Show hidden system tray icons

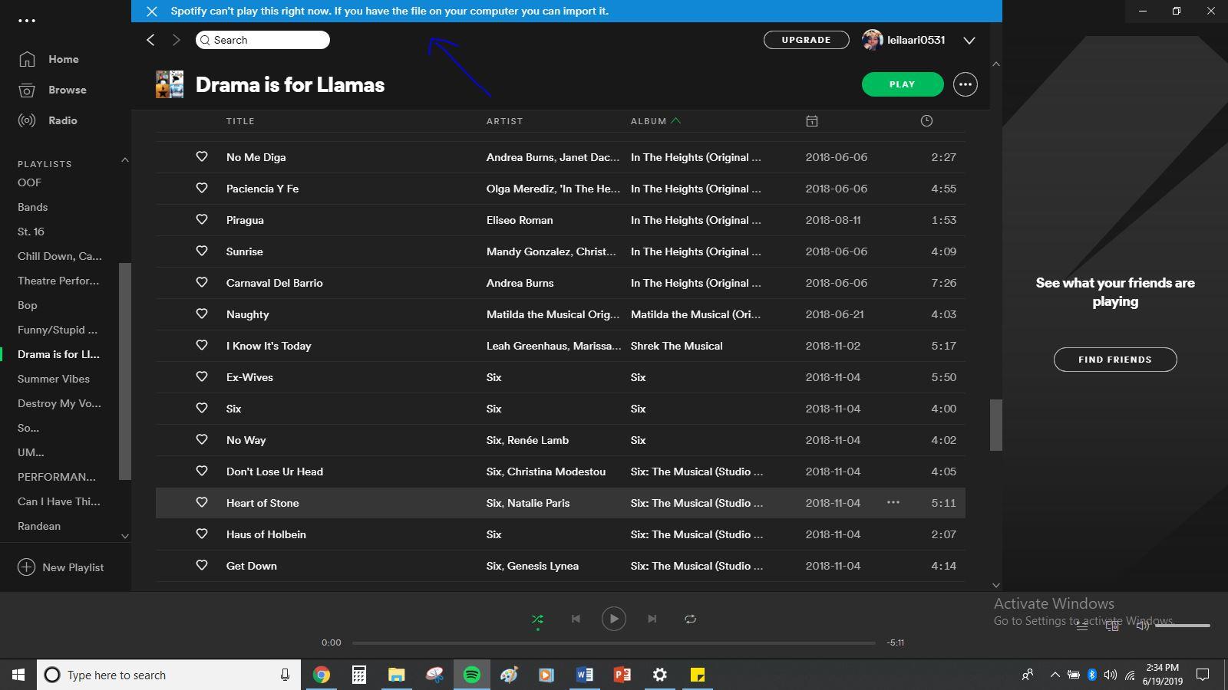coord(1055,675)
